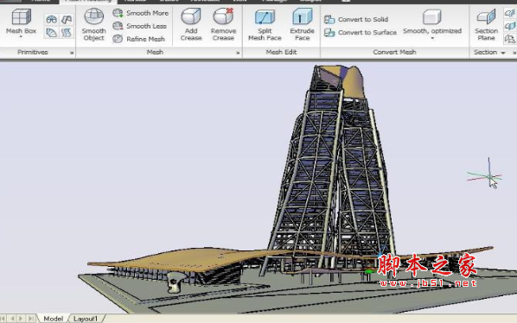Screen dimensions: 517x323
Task: Start the Section Plane tool
Action: tap(487, 24)
